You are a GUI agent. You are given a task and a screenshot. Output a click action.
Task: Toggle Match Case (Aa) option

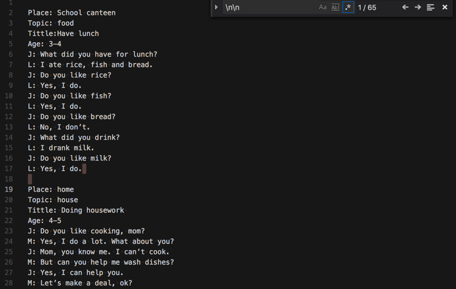(323, 8)
